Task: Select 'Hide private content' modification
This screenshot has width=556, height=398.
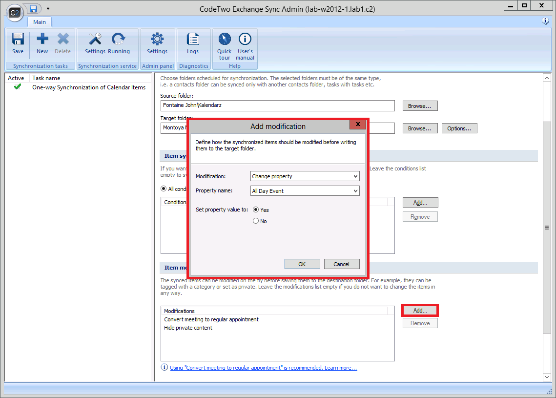Action: click(188, 328)
